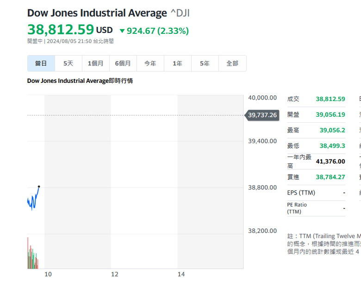
Task: Open the 1年 chart view
Action: click(x=178, y=63)
